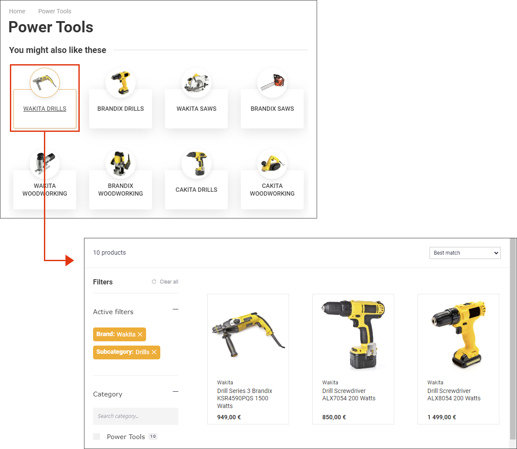The width and height of the screenshot is (517, 449).
Task: Click the Brandix Drills category icon
Action: [120, 82]
